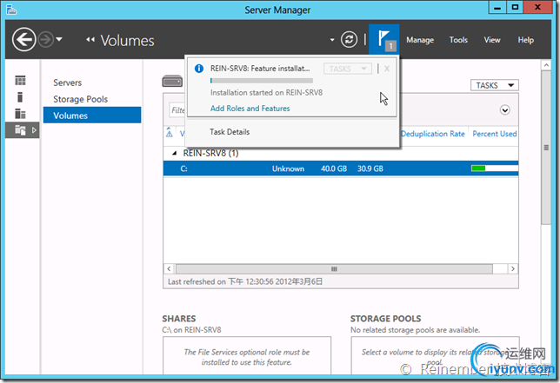Open the Add Roles and Features link
Image resolution: width=560 pixels, height=383 pixels.
tap(250, 109)
